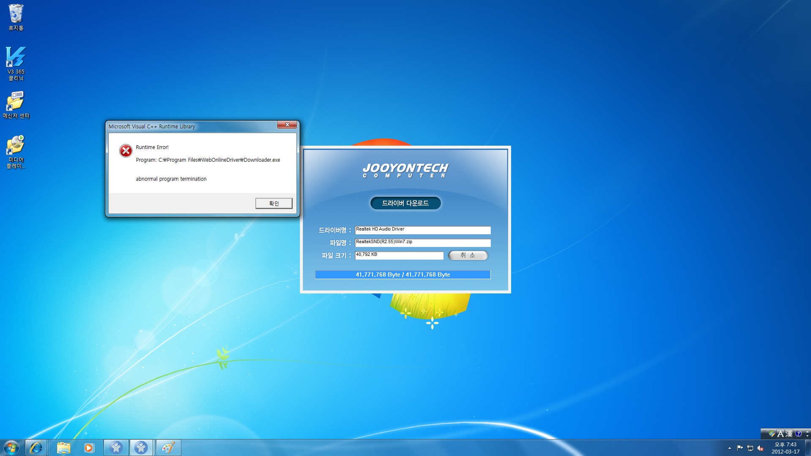Screen dimensions: 811x456
Task: Click the Microsoft Visual C++ Runtime Library title
Action: click(x=152, y=127)
